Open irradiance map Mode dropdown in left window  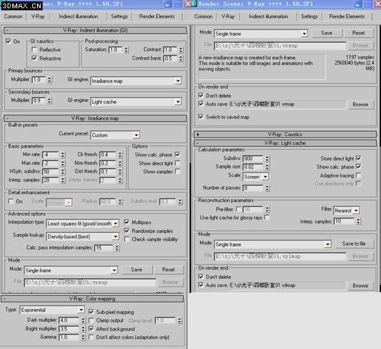71,270
